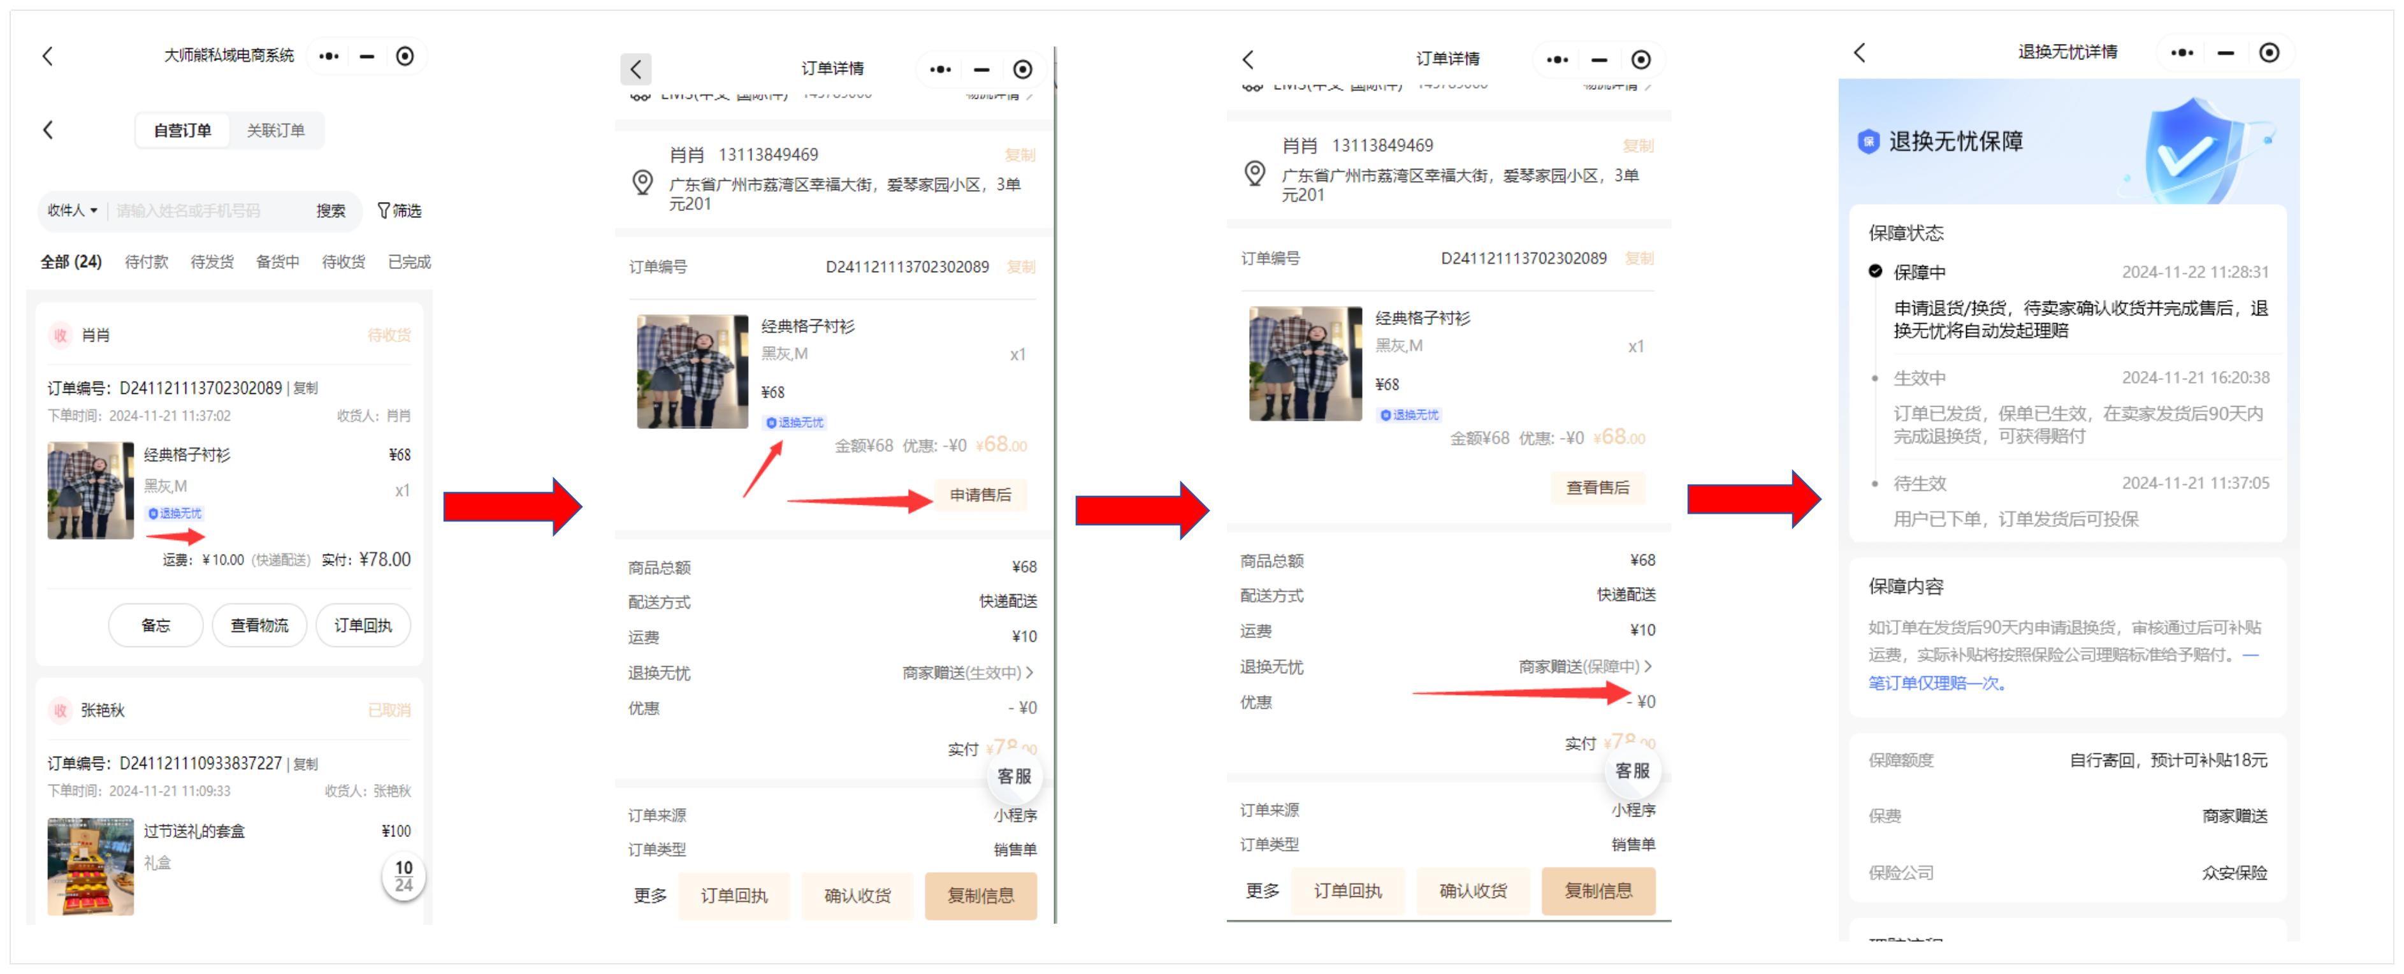Click back arrow in order list header
2404x974 pixels.
[48, 129]
